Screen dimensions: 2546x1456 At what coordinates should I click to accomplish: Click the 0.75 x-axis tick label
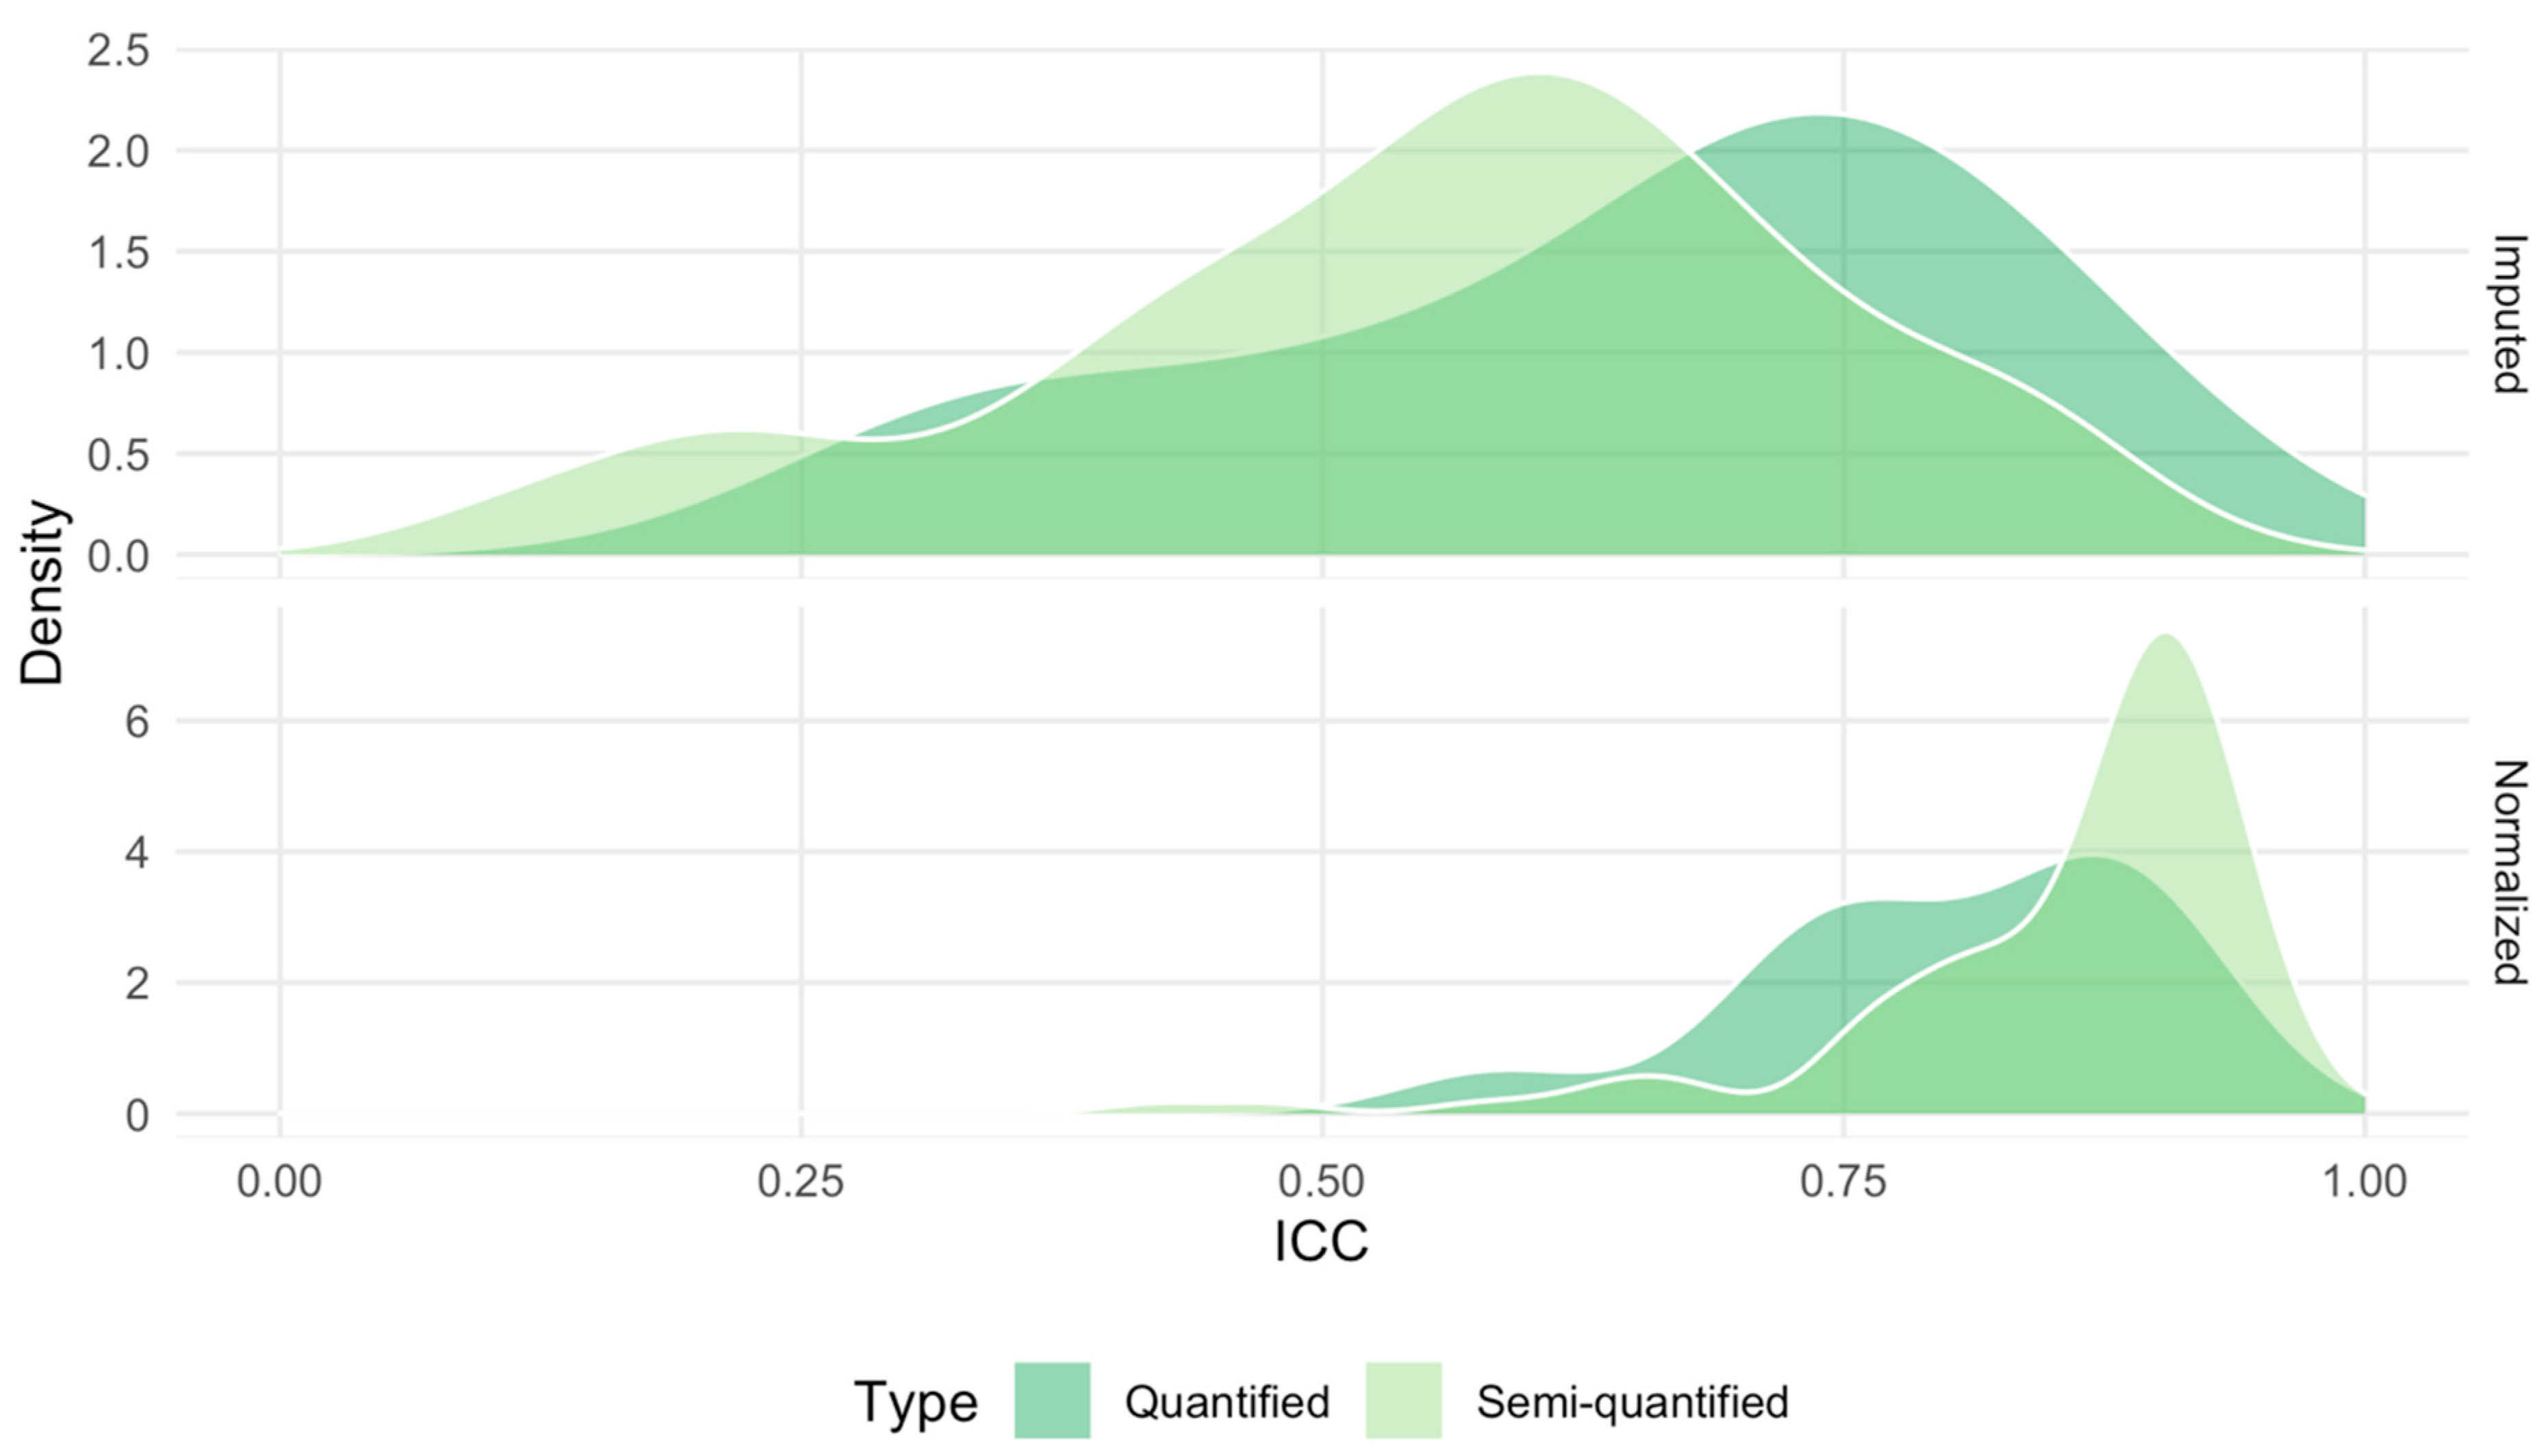pos(1843,1181)
